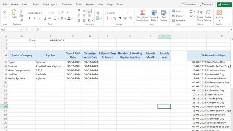233x131 pixels.
Task: Click the Comments button
Action: coord(189,5)
